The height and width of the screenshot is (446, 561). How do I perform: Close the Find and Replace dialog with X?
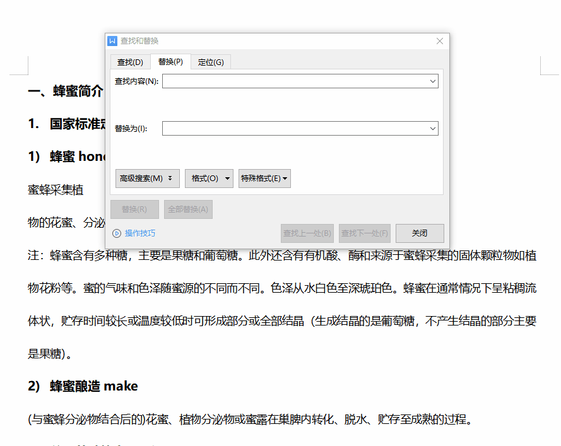(440, 41)
